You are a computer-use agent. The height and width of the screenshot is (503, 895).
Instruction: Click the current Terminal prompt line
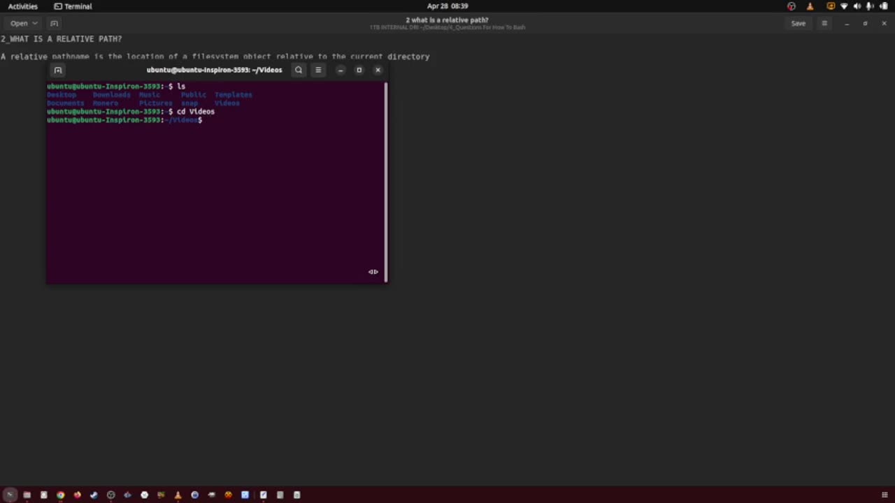tap(124, 119)
